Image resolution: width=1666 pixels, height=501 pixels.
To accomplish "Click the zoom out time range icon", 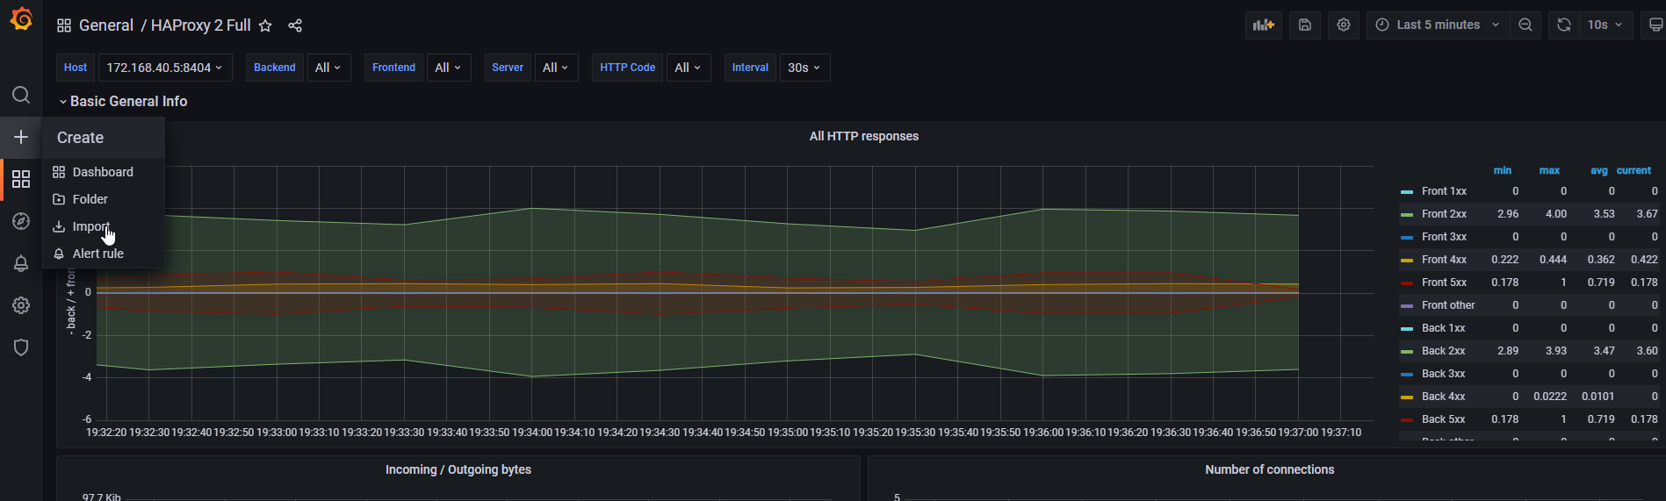I will coord(1525,25).
